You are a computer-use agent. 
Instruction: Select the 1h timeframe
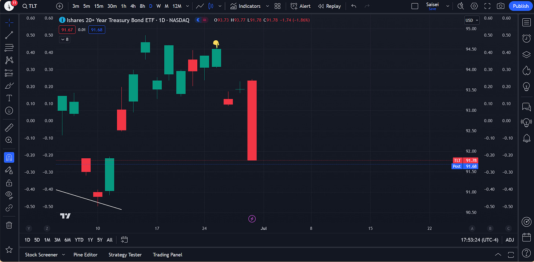point(124,6)
